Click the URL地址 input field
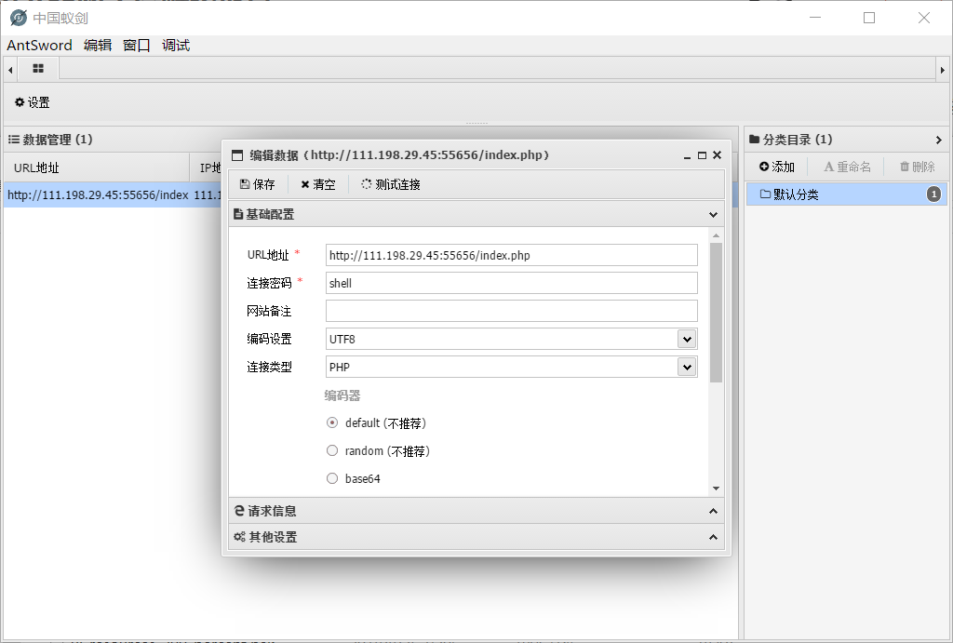 click(x=511, y=255)
